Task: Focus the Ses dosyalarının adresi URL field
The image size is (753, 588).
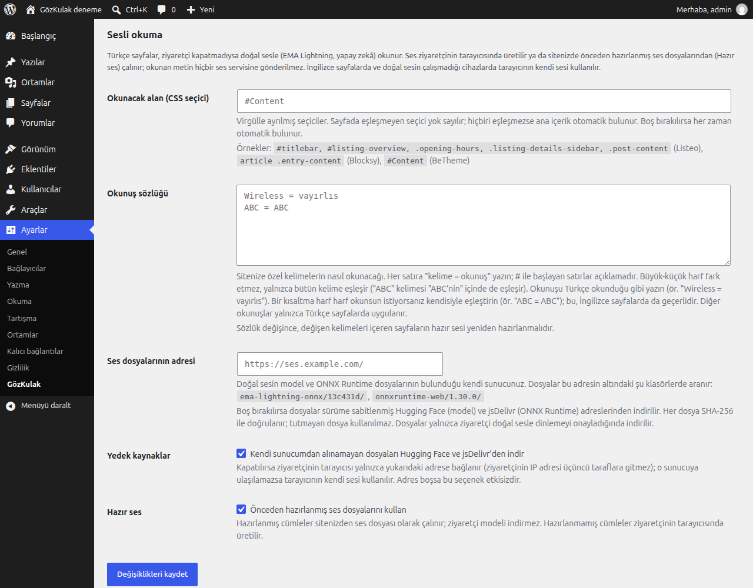Action: click(x=340, y=364)
